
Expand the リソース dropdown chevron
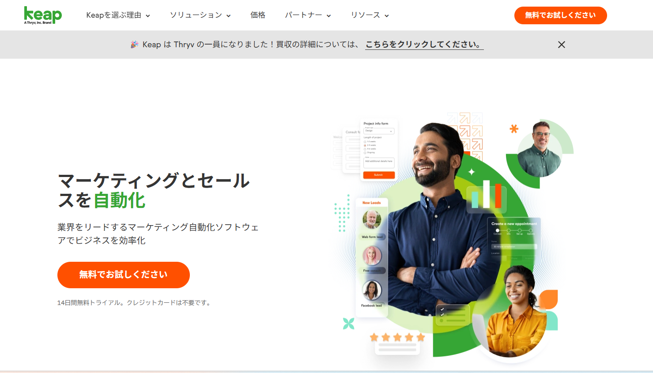click(x=387, y=16)
